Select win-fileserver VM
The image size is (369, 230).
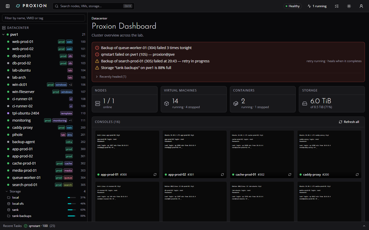44,92
